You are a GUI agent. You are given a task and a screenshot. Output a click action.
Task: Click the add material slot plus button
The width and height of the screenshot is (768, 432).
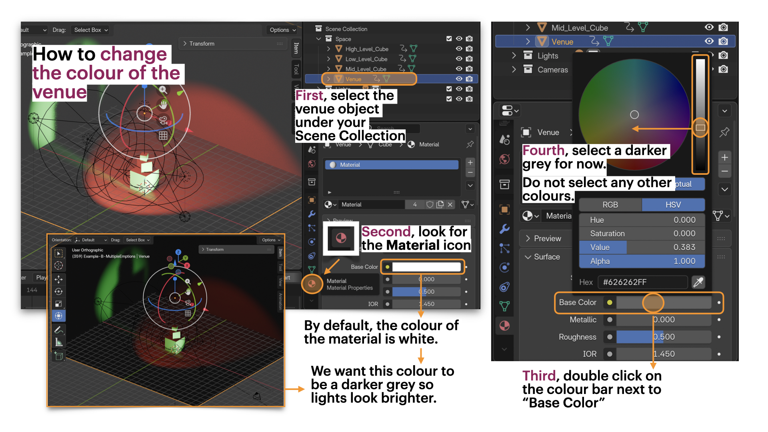pos(724,157)
